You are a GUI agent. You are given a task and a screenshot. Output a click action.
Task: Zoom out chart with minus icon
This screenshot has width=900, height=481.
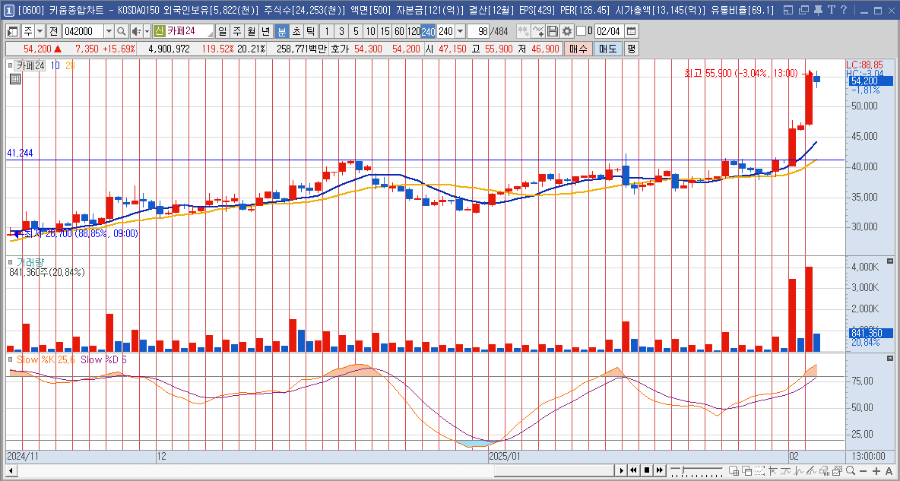[863, 470]
